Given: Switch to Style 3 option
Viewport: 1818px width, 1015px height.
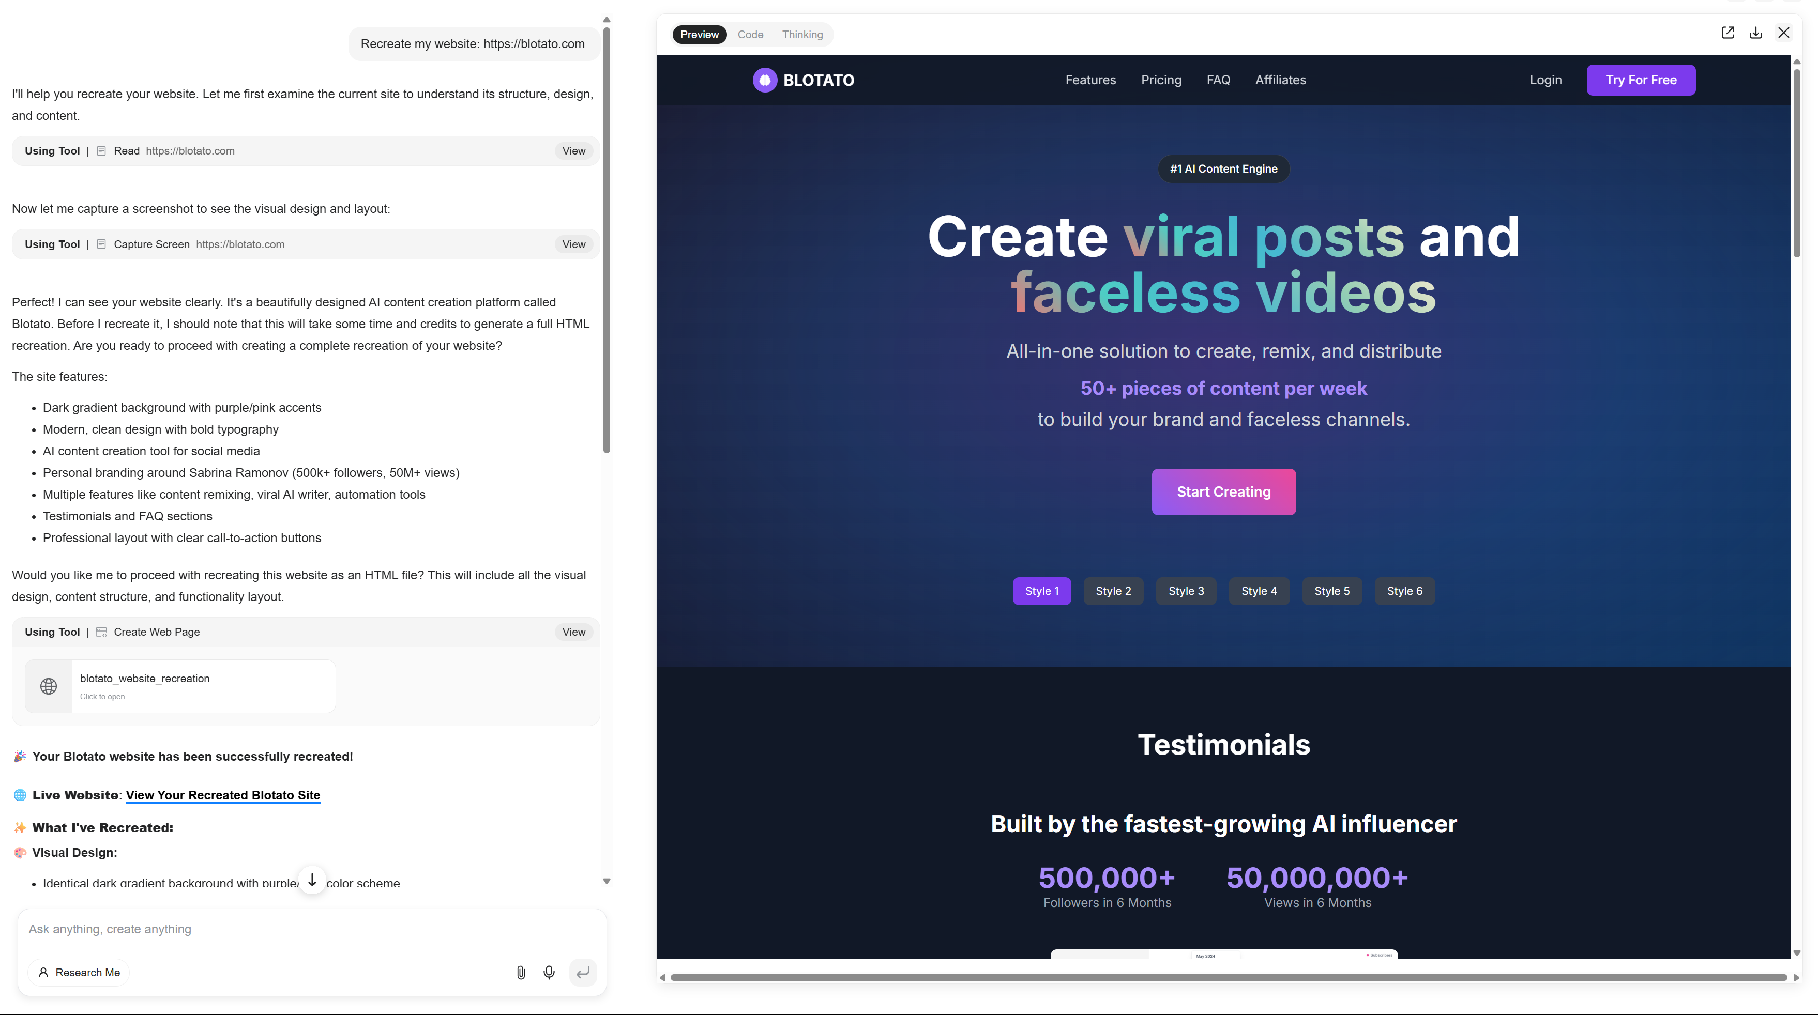Looking at the screenshot, I should tap(1186, 591).
